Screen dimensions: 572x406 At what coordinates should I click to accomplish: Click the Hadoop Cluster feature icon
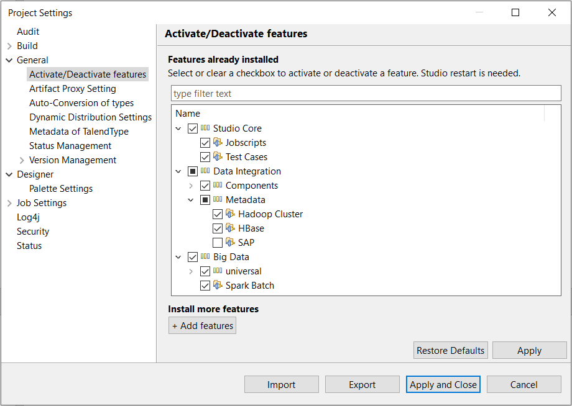(231, 214)
